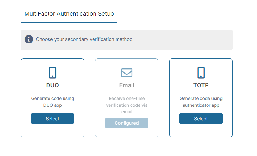257x156 pixels.
Task: Click the DUO heading text
Action: [52, 85]
